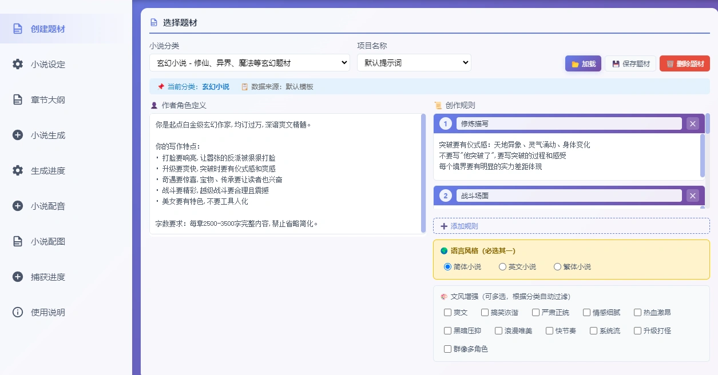This screenshot has height=375, width=718.
Task: Click the 当前分类 玄幻小说 label
Action: pos(195,86)
